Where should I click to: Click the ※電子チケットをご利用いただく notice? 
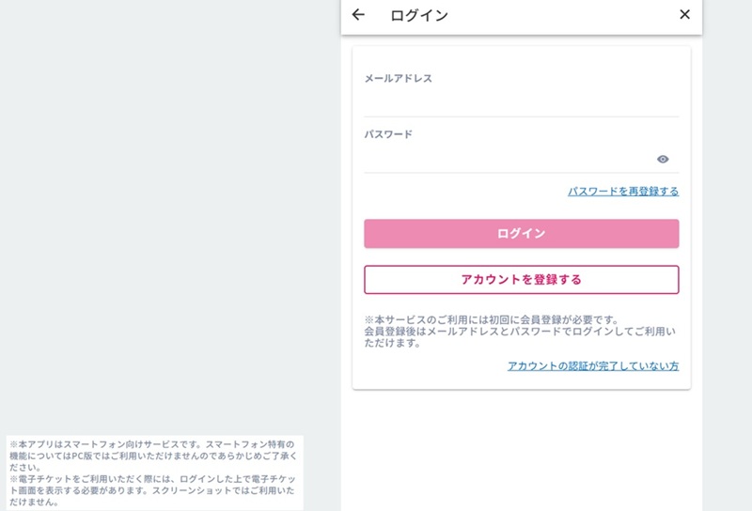[152, 490]
